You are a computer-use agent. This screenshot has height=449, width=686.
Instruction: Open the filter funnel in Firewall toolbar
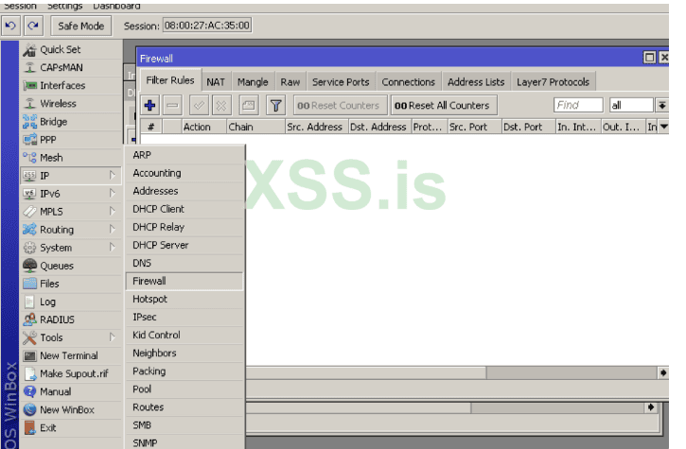click(275, 105)
